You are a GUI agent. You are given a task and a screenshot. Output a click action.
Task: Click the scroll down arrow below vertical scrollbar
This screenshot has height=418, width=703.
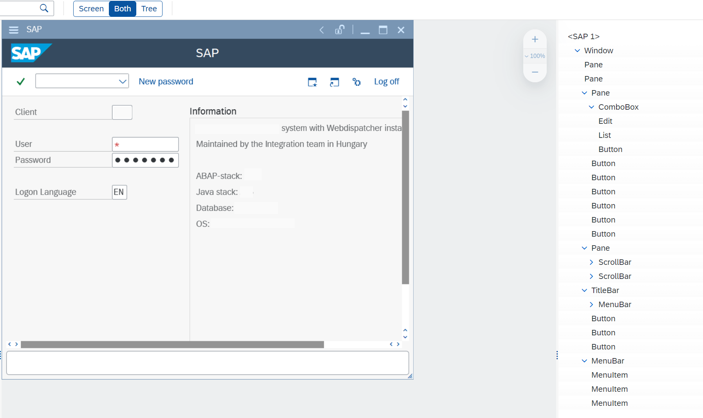[x=405, y=337]
